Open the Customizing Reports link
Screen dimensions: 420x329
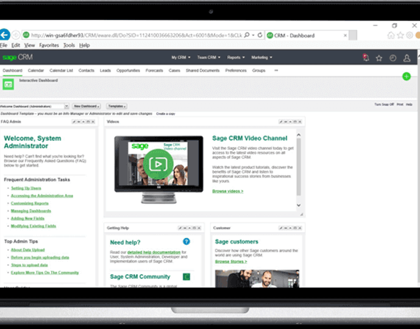pyautogui.click(x=30, y=203)
